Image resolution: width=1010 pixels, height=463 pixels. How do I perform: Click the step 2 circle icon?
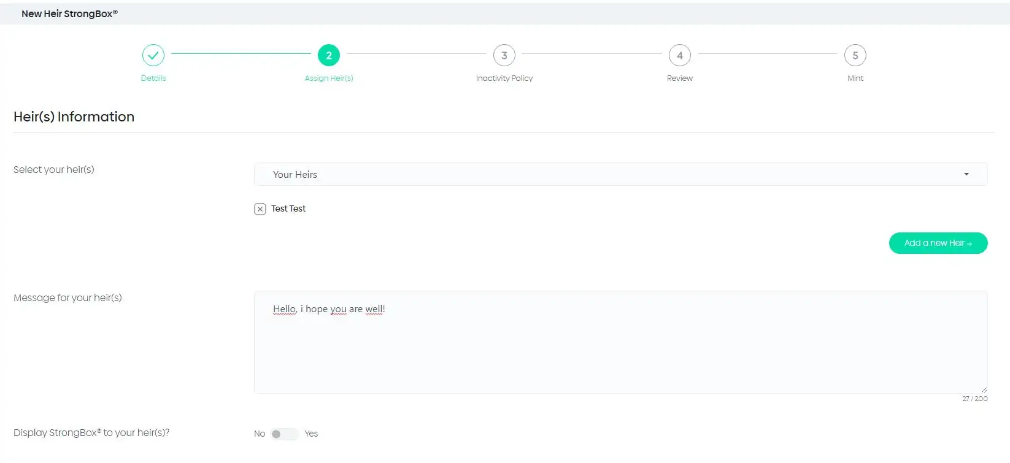pos(329,55)
